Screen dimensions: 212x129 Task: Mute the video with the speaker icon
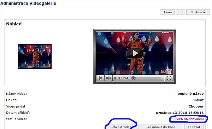click(108, 78)
